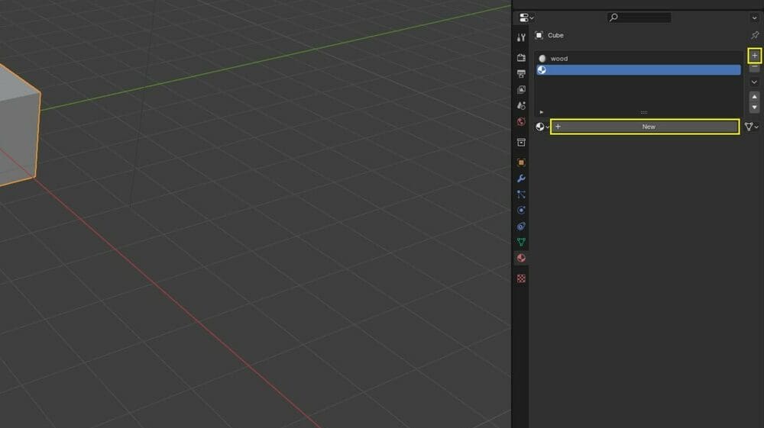This screenshot has height=428, width=764.
Task: Open the World properties tab
Action: [521, 121]
